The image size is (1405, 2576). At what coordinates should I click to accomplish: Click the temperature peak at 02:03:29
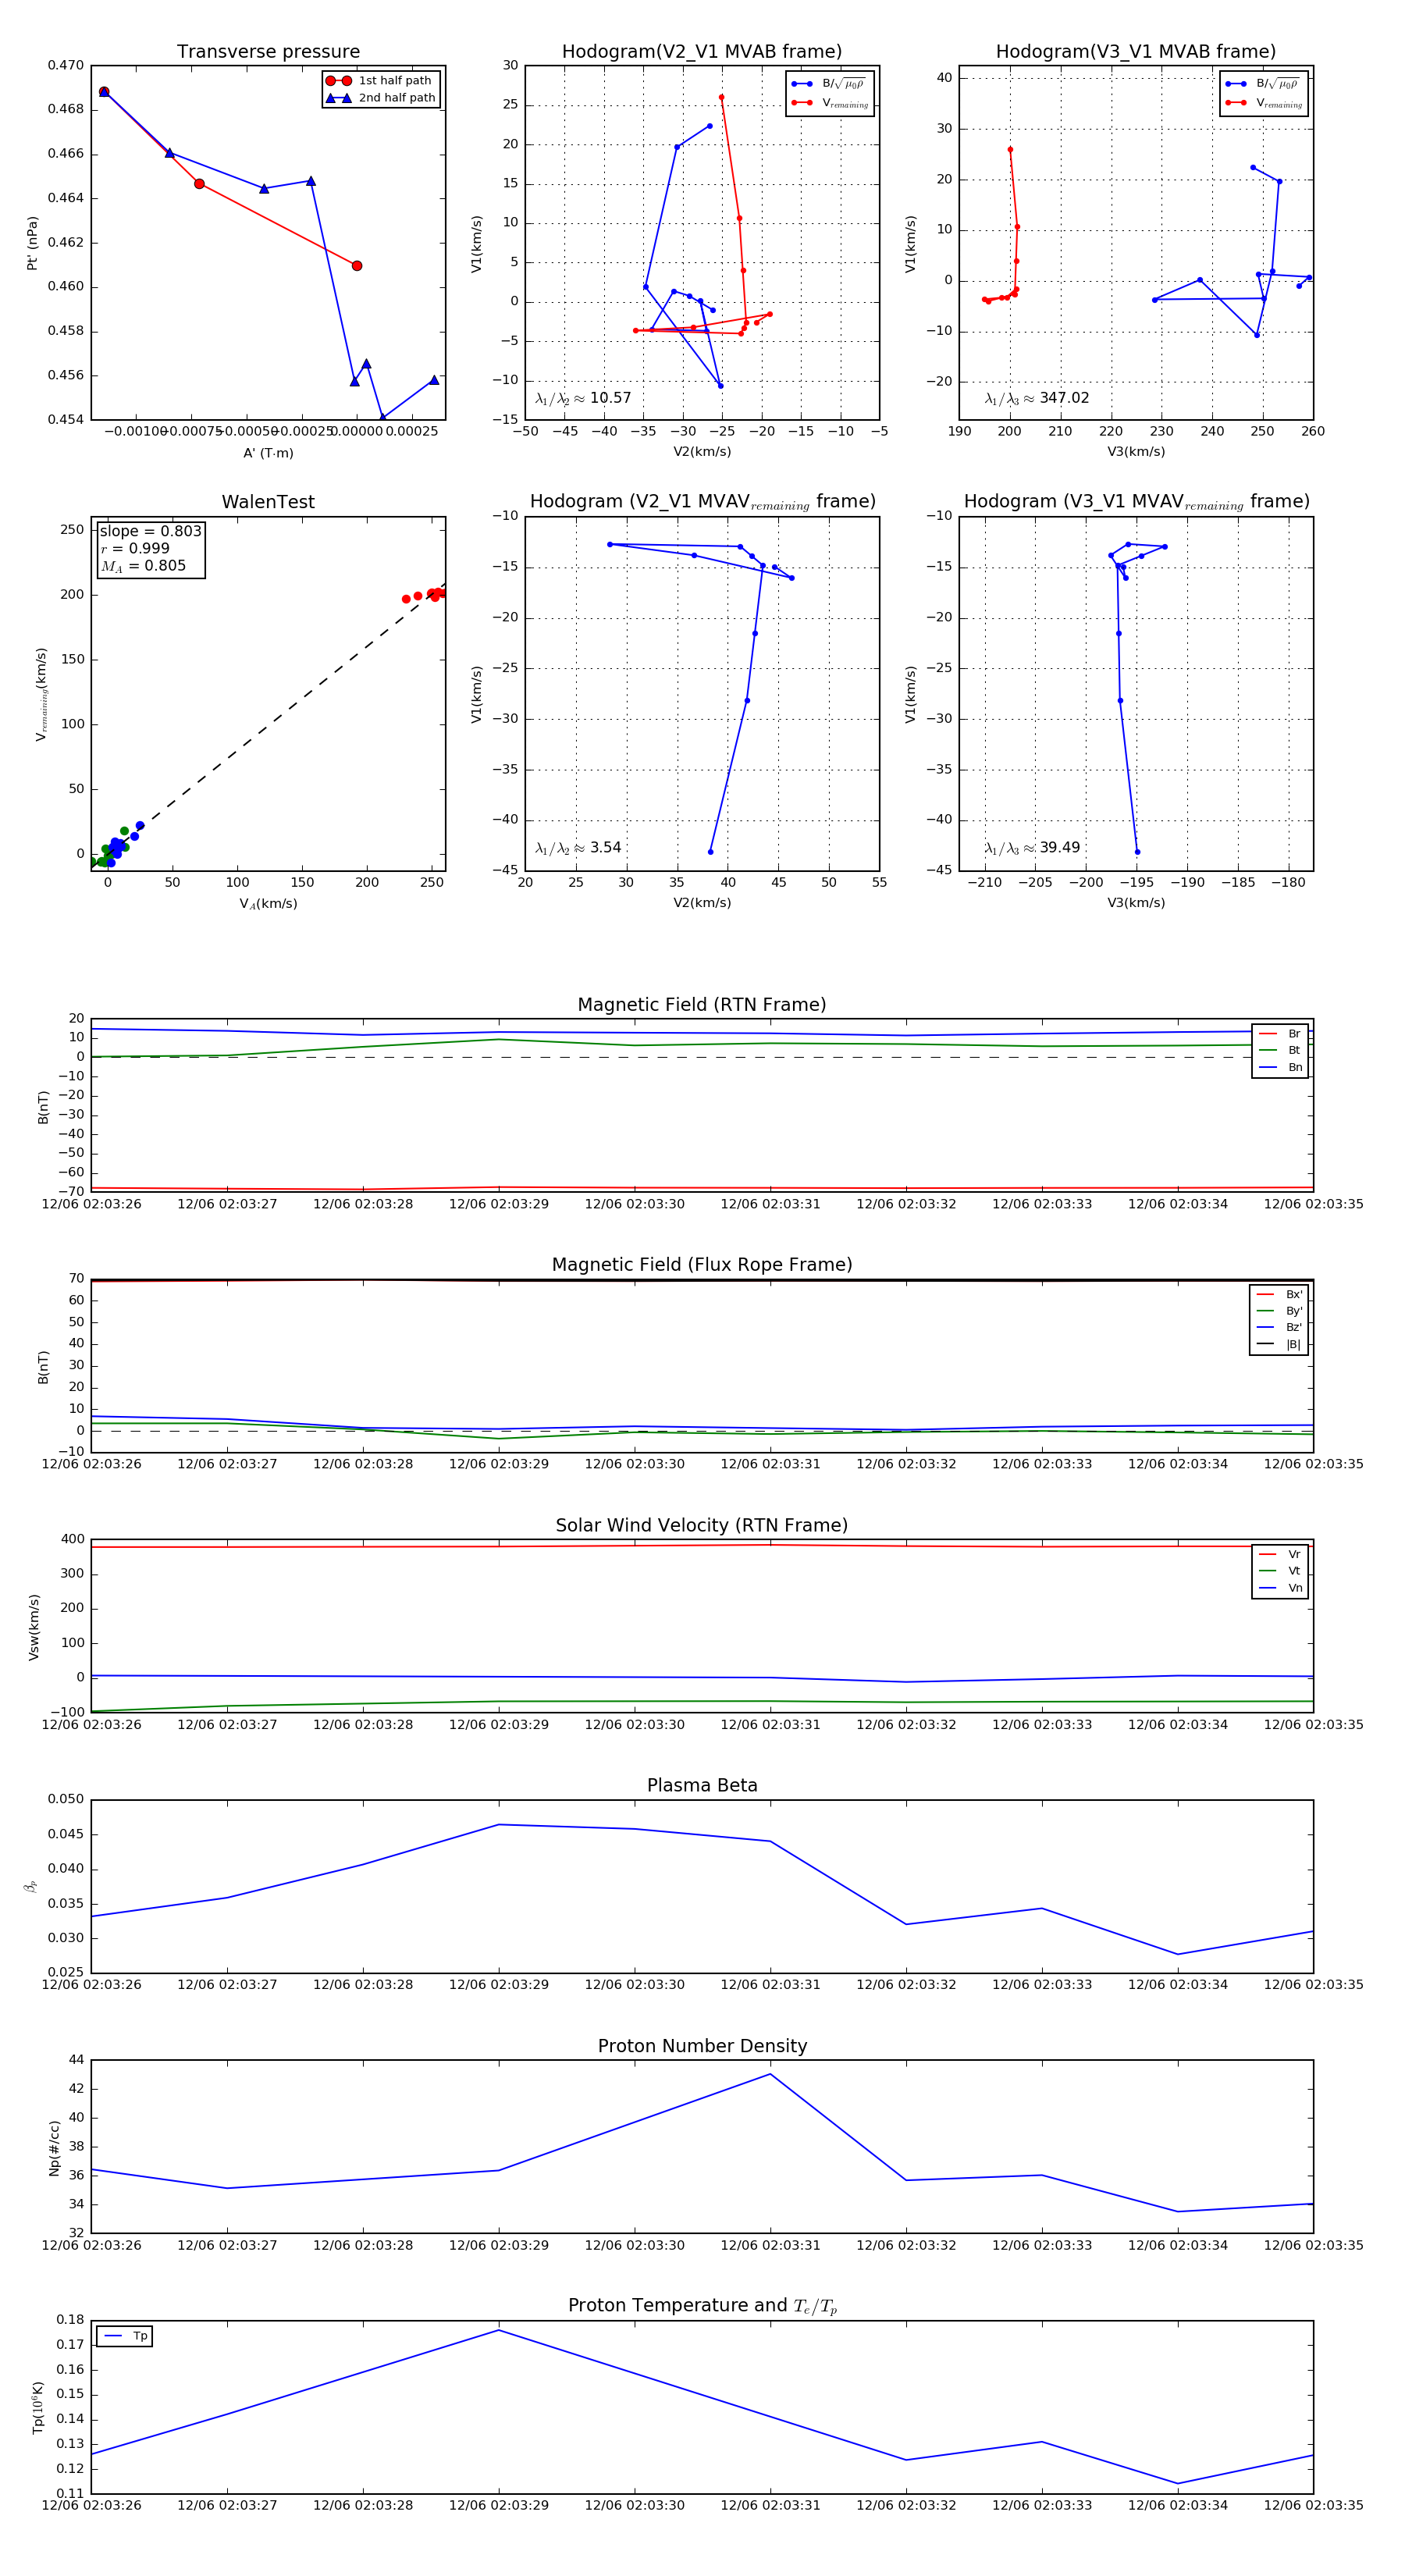(x=499, y=2331)
